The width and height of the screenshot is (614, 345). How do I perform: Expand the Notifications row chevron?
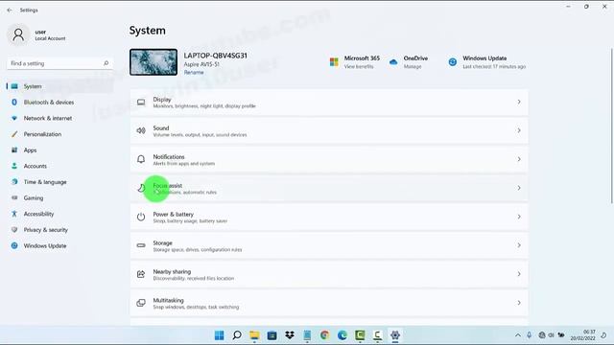coord(519,160)
